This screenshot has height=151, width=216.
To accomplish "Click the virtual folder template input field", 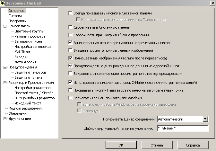I will [x=183, y=128].
